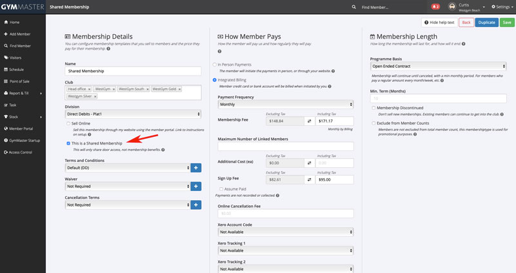Click plus button beside Cancellation Terms
516x273 pixels.
tap(196, 205)
